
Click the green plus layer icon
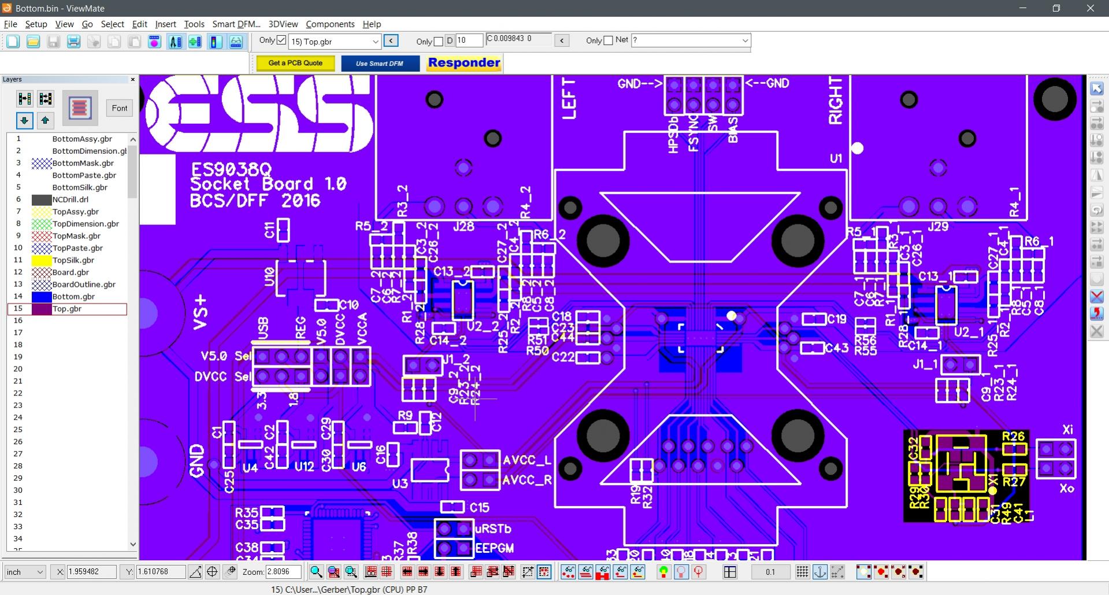195,42
